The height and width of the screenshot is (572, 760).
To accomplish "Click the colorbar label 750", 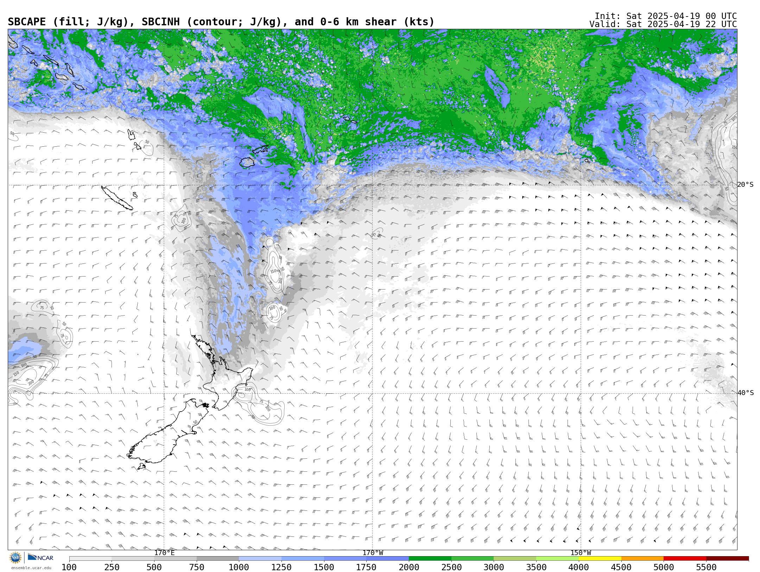I will [x=197, y=567].
